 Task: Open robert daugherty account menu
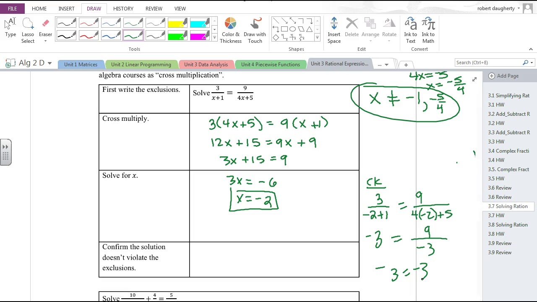(499, 8)
